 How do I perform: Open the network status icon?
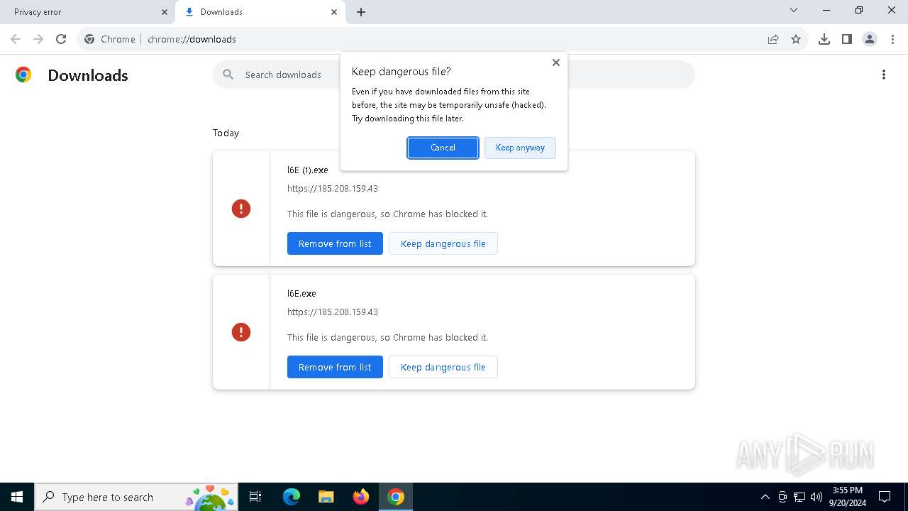tap(799, 497)
